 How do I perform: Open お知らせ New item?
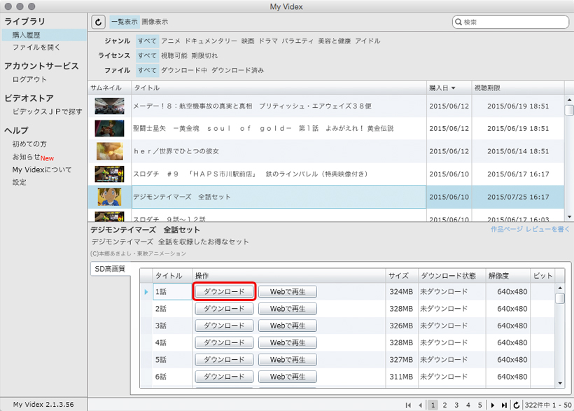coord(33,157)
